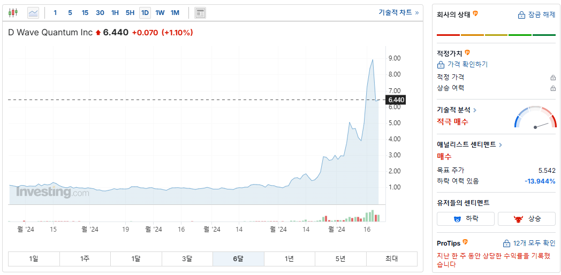The width and height of the screenshot is (561, 275).
Task: Select the 3달 range tab
Action: tap(187, 259)
